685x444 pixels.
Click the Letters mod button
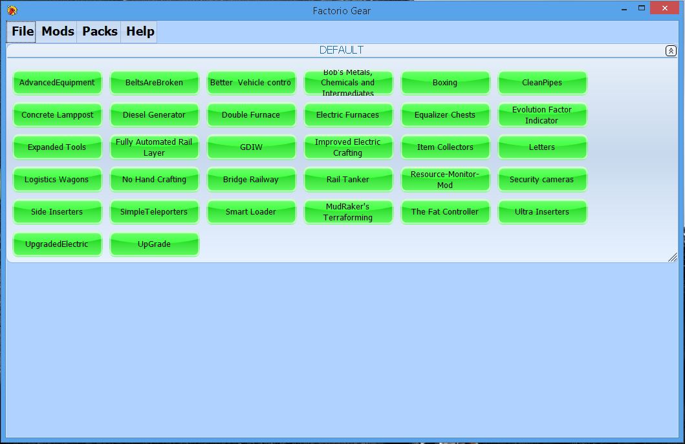tap(542, 147)
